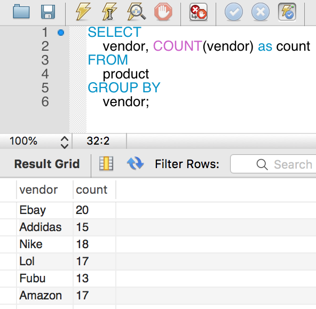
Task: Sort by vendor column header
Action: click(x=44, y=190)
